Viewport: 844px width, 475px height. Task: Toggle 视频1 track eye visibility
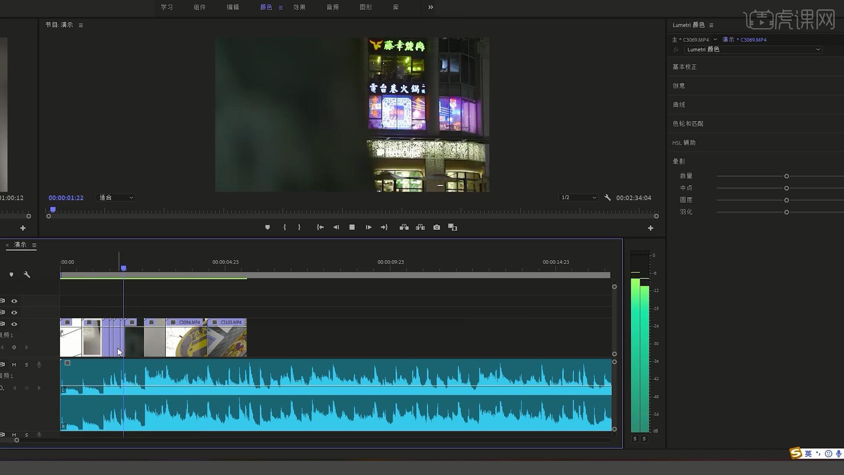point(14,324)
